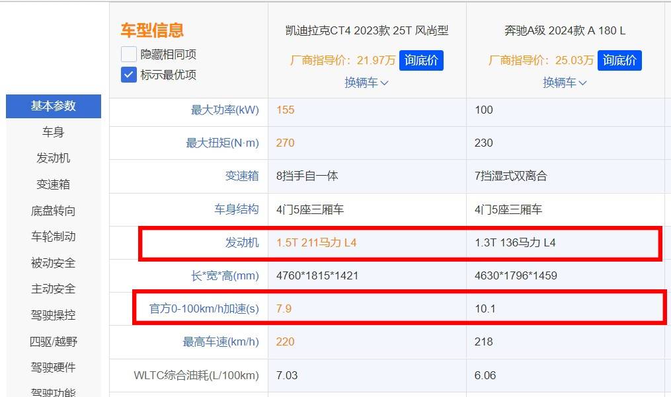Viewport: 671px width, 397px height.
Task: Click the 发动机 parameter row label
Action: tap(242, 242)
